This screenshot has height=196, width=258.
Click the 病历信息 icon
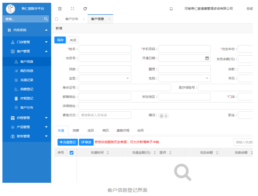(16, 71)
